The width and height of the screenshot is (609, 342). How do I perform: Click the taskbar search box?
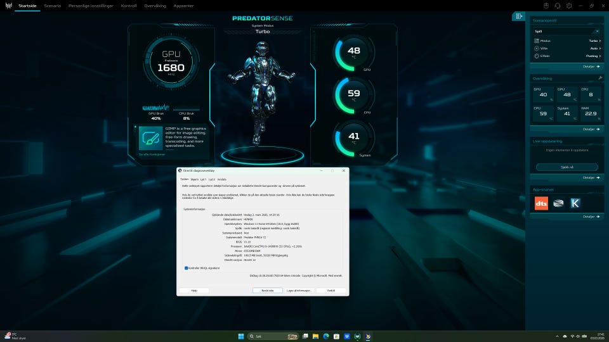[x=273, y=336]
